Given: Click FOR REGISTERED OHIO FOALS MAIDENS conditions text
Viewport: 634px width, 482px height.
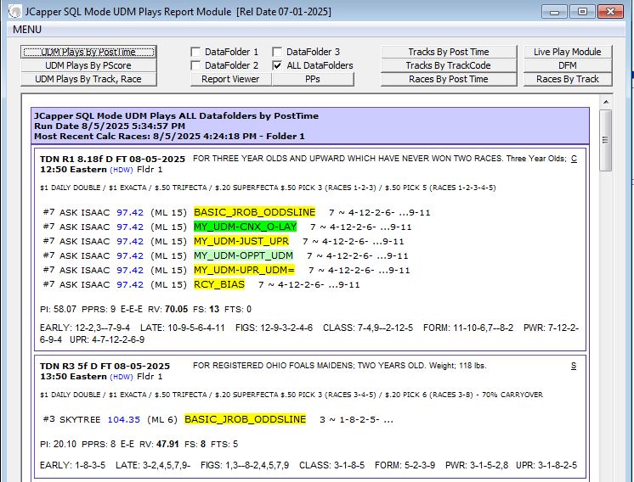Looking at the screenshot, I should tap(340, 366).
